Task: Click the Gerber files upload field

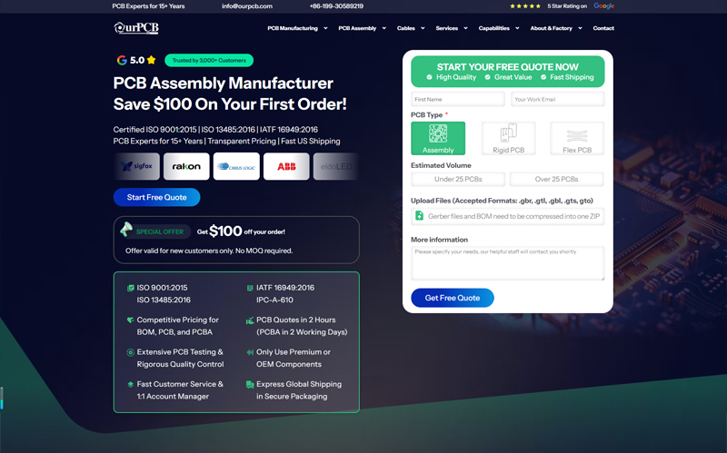Action: click(508, 216)
